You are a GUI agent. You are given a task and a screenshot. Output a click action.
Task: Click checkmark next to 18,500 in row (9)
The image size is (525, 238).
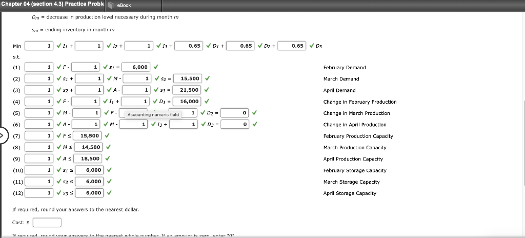coord(107,158)
